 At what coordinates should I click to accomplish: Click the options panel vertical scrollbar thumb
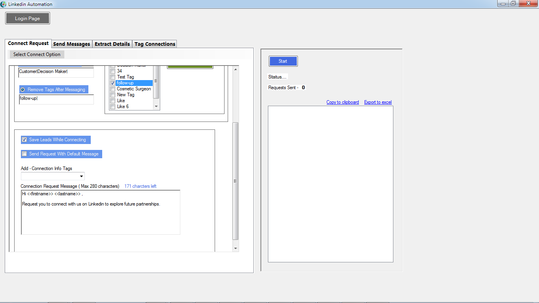tap(236, 181)
